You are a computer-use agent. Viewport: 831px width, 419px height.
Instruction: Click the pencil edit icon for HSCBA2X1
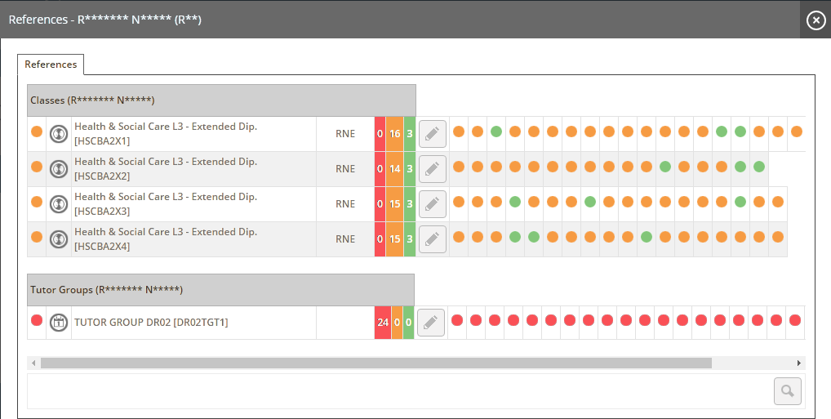[x=433, y=134]
